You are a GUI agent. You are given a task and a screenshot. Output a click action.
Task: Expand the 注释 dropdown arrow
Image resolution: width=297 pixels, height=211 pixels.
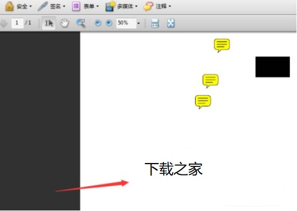pos(170,6)
